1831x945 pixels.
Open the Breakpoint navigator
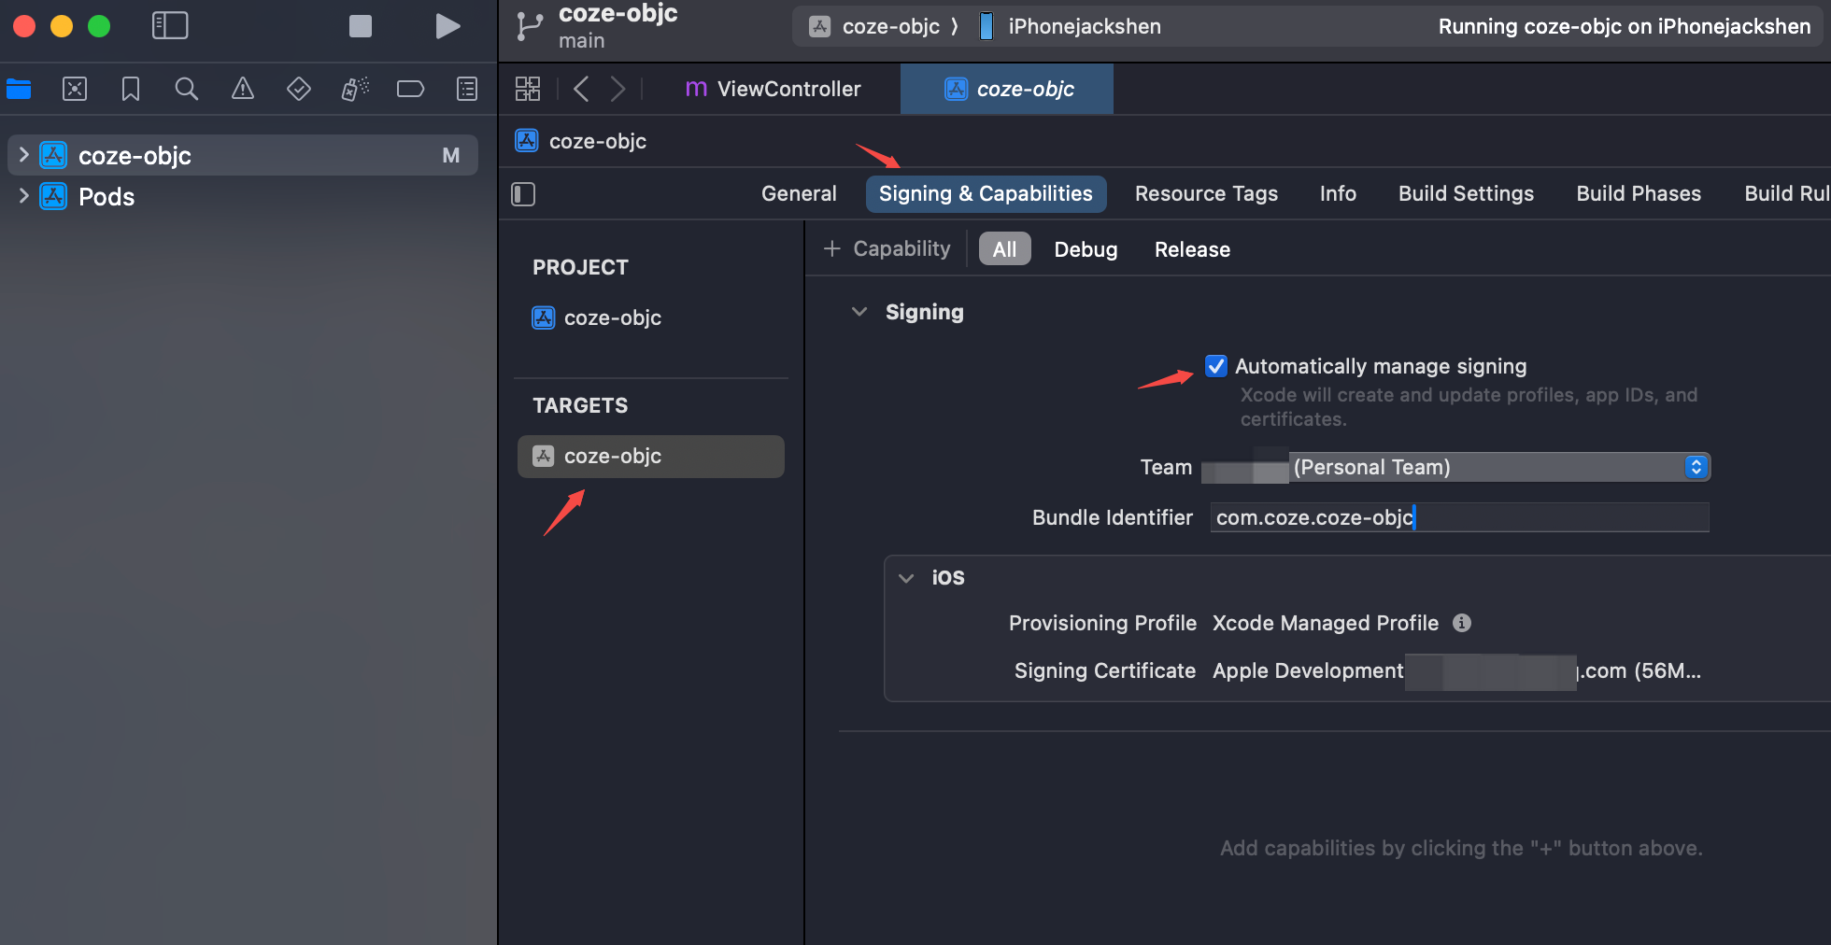tap(411, 89)
